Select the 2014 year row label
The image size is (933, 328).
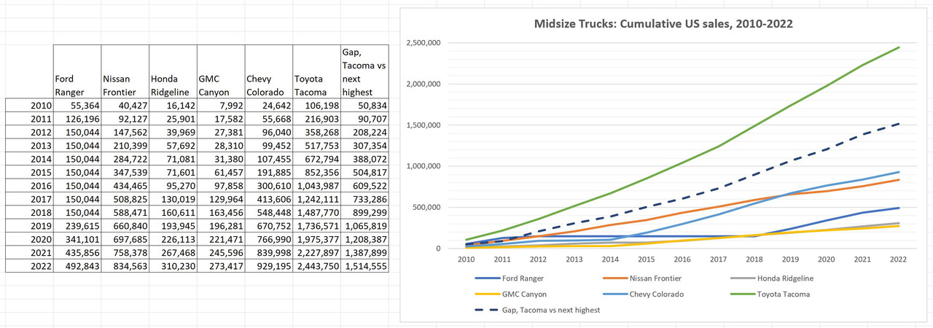point(28,158)
